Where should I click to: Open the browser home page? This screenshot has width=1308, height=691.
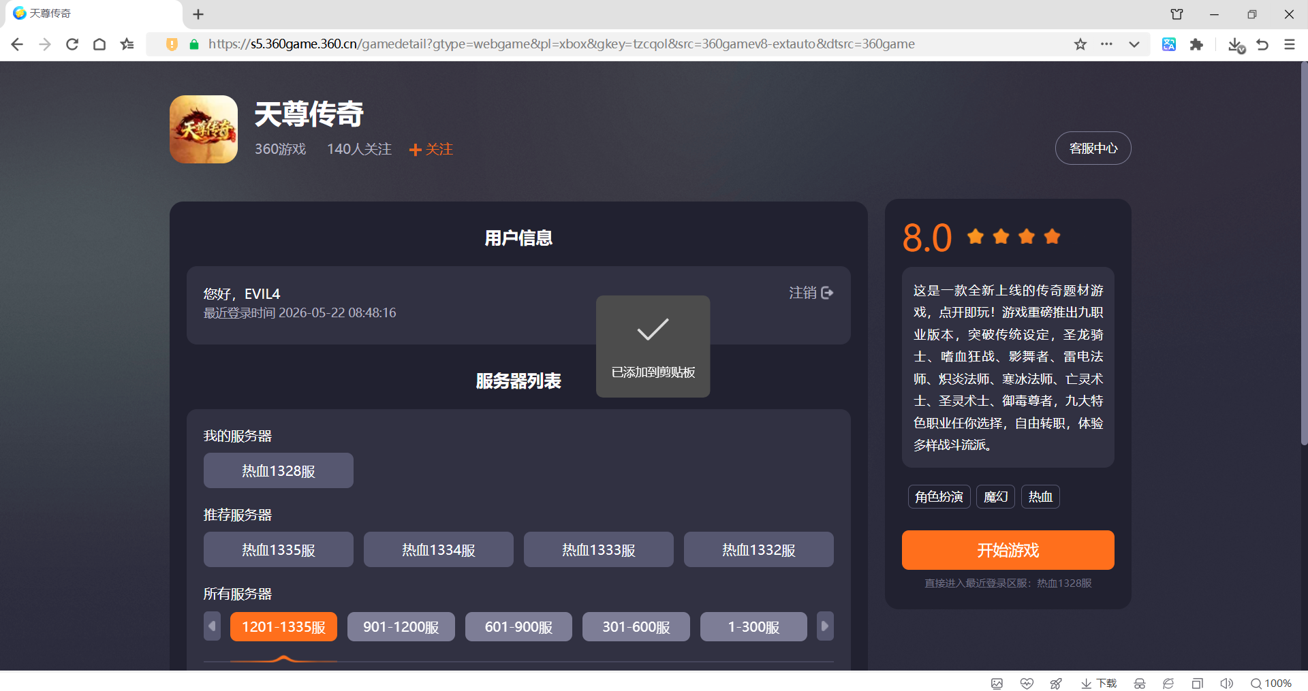[99, 44]
